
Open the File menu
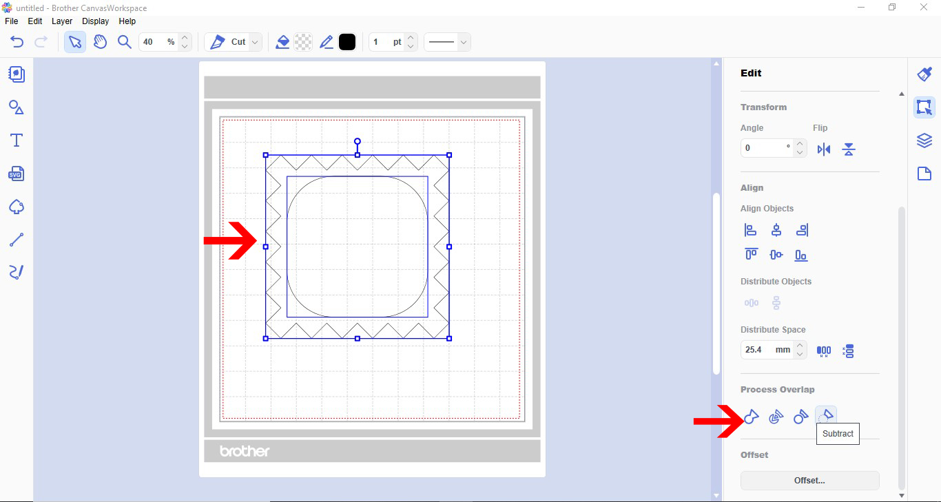(x=12, y=21)
